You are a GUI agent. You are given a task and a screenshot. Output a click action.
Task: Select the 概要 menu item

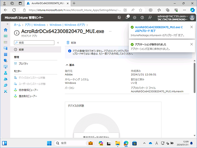tap(36, 50)
